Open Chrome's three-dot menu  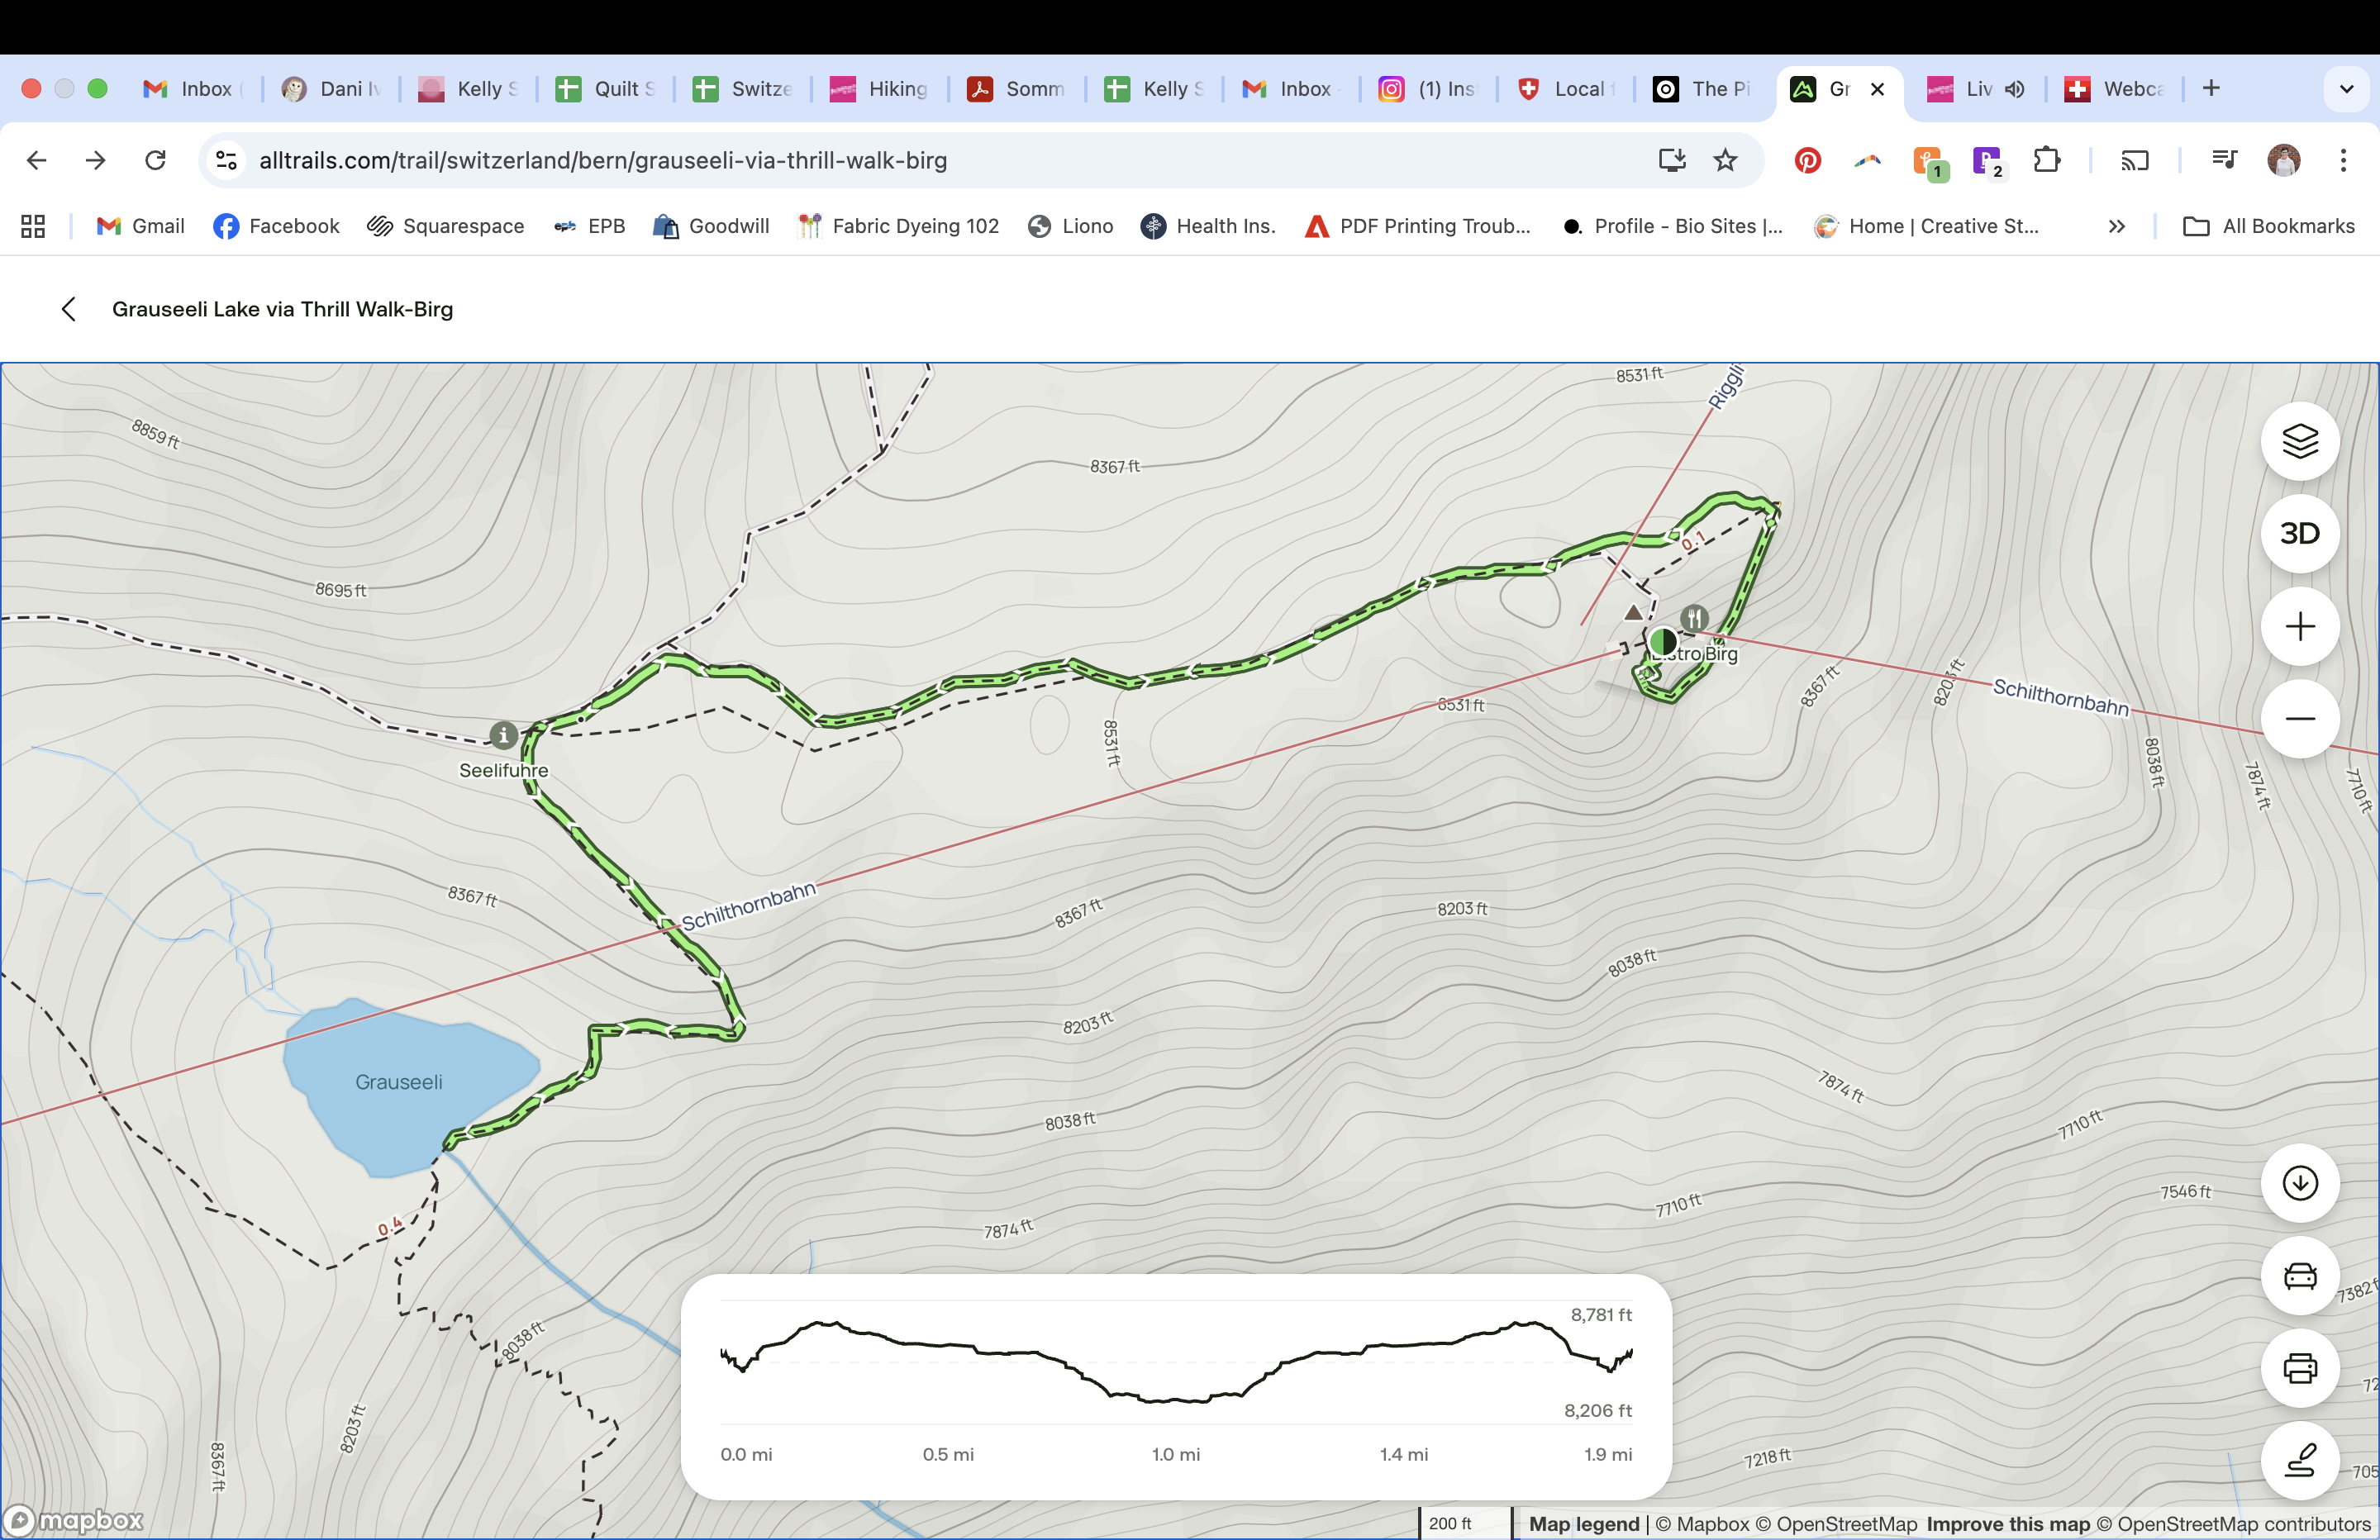click(x=2343, y=160)
